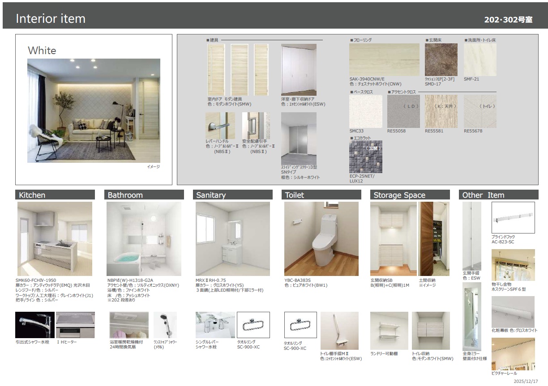Select the IH heater image
Image resolution: width=548 pixels, height=386 pixels.
[76, 325]
